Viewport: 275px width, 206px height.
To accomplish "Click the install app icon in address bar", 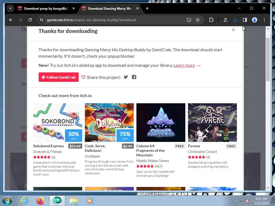I will tap(189, 20).
